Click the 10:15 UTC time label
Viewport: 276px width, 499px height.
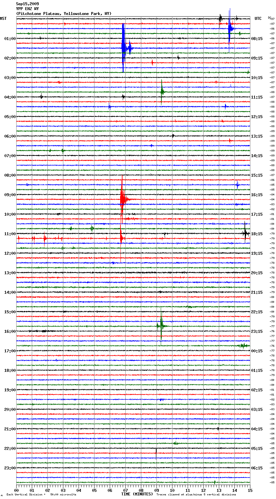(x=257, y=78)
